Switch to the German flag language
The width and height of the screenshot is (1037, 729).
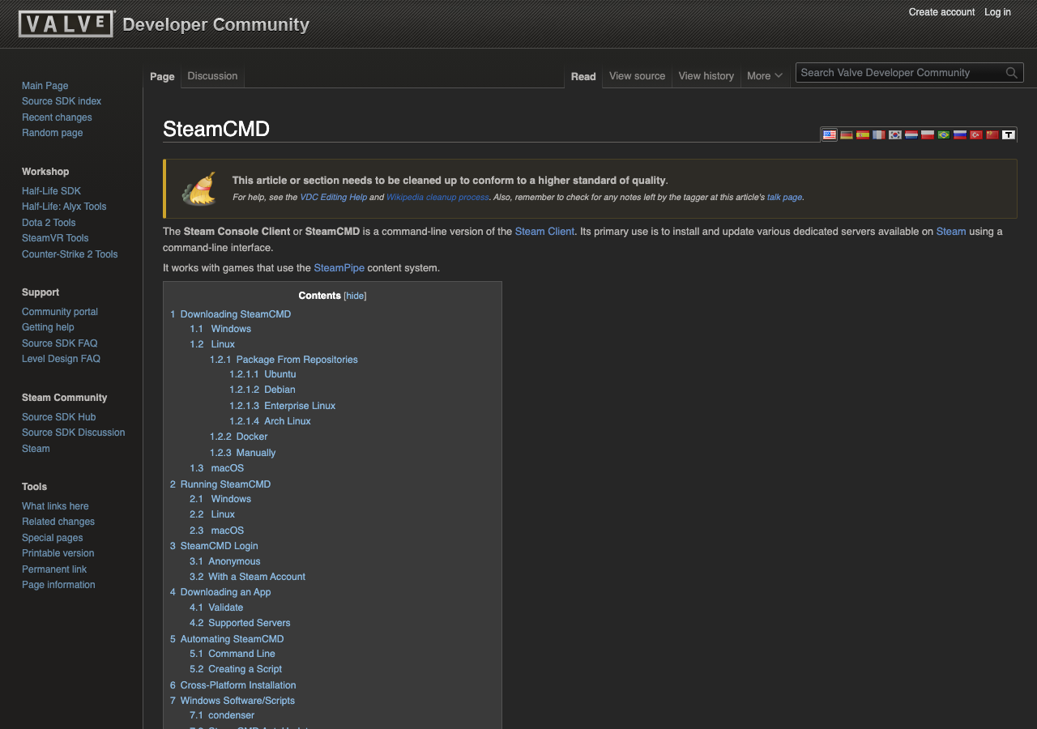pos(846,134)
